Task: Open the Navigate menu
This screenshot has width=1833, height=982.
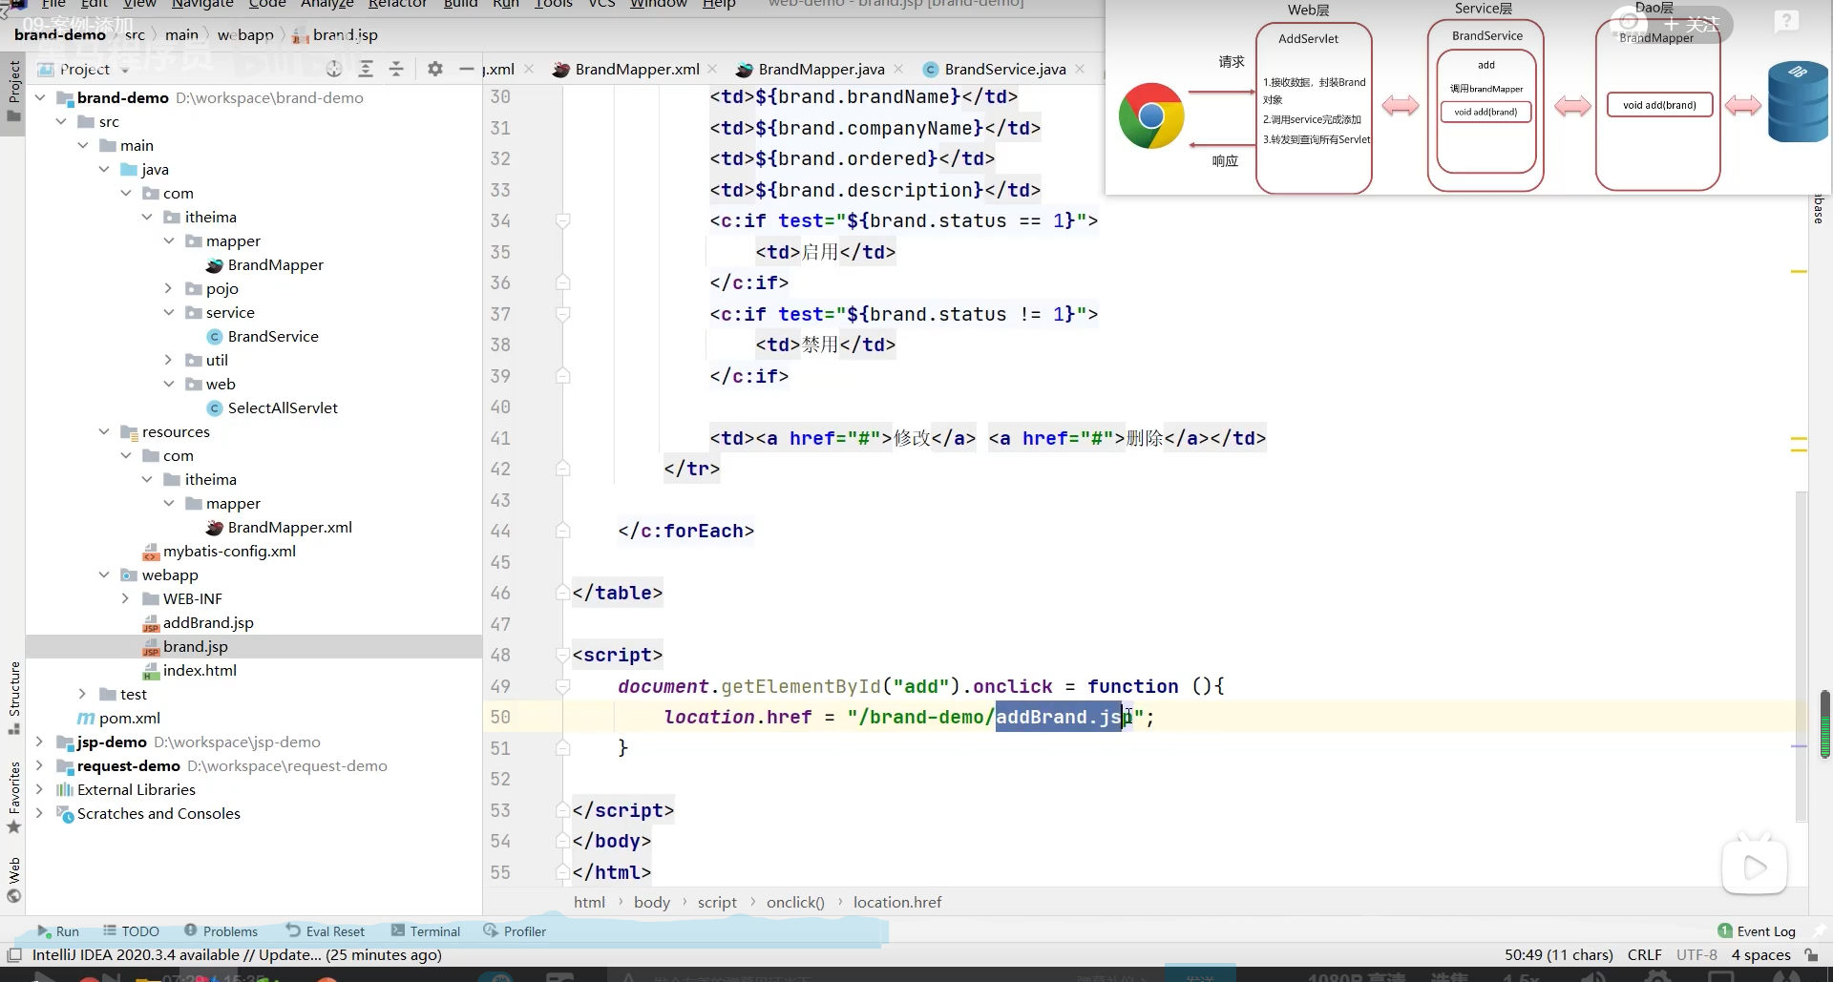Action: coord(202,4)
